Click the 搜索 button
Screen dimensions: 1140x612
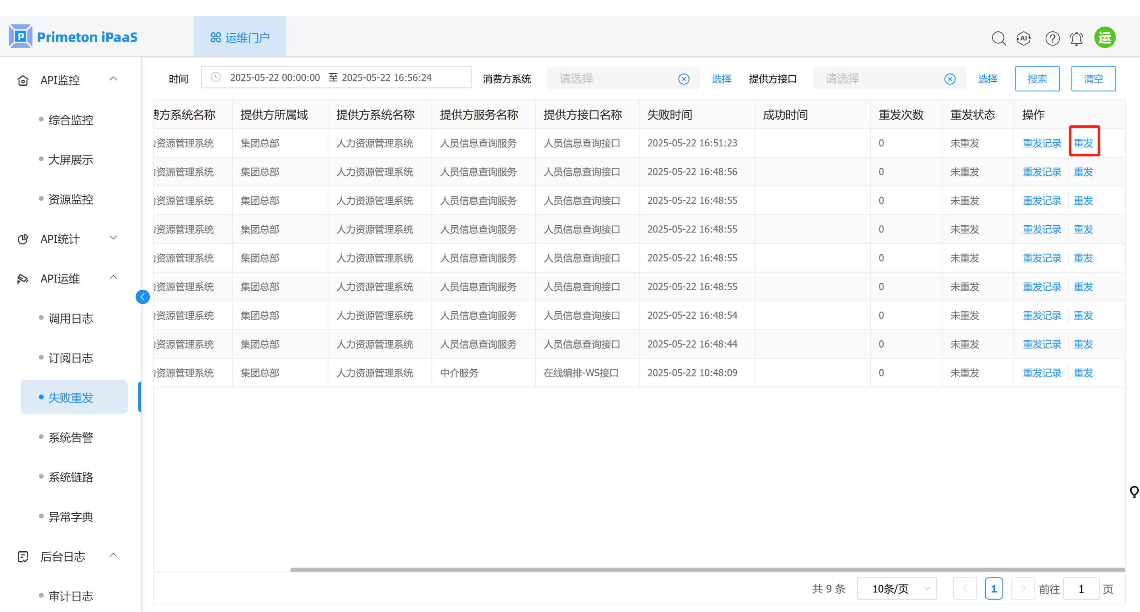[x=1037, y=79]
